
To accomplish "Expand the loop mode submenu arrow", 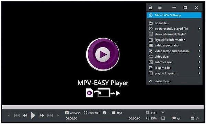I will (x=199, y=68).
